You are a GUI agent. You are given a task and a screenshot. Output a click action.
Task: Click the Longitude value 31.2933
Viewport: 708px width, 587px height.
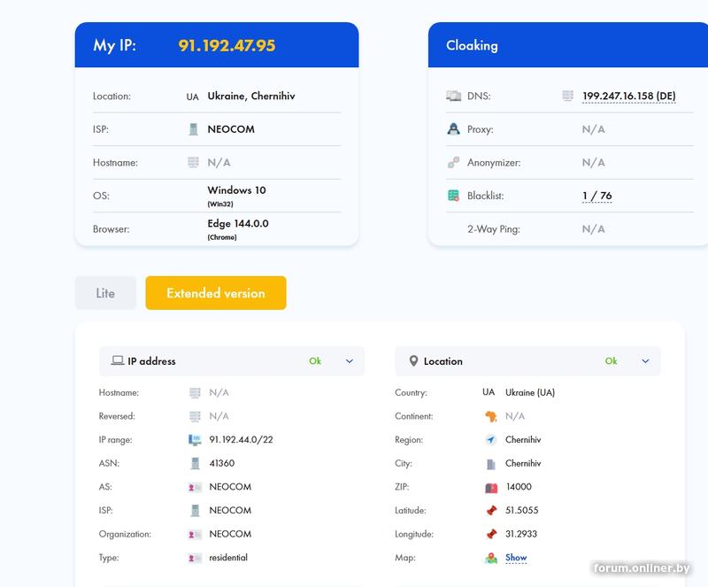click(x=521, y=534)
